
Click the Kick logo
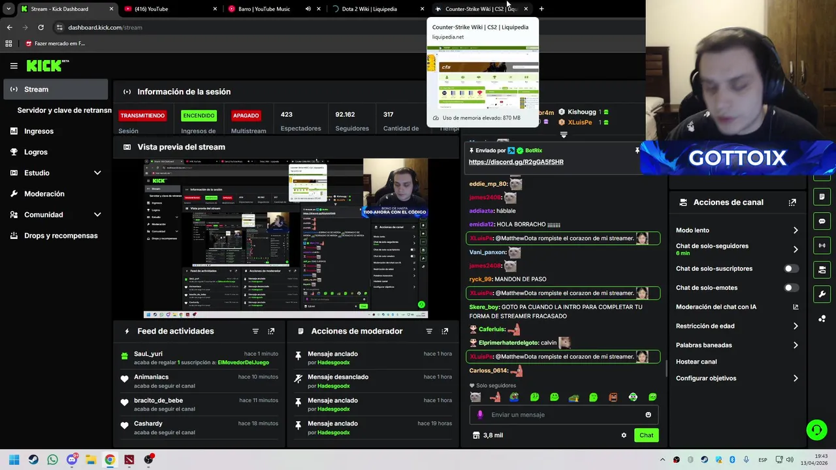point(47,65)
